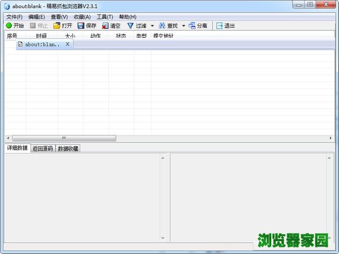Switch to the 详细数据 tab

[x=18, y=148]
